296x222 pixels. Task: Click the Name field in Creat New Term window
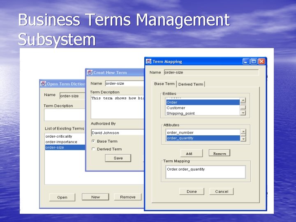(x=125, y=83)
